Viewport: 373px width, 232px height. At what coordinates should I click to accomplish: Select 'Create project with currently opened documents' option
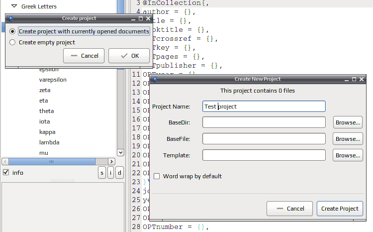coord(12,31)
